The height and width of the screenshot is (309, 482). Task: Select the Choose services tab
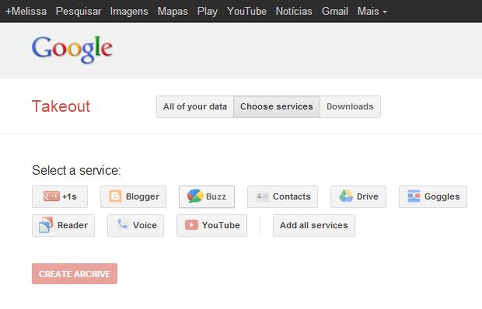276,107
